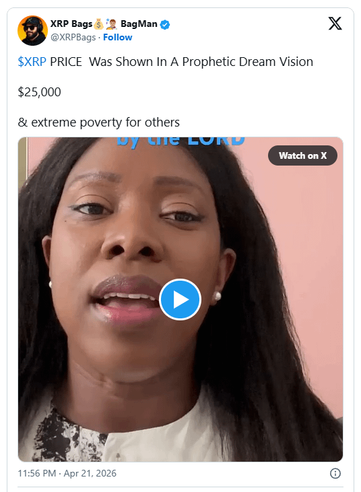
Task: Click the Apr 21, 2026 date
Action: click(x=90, y=473)
